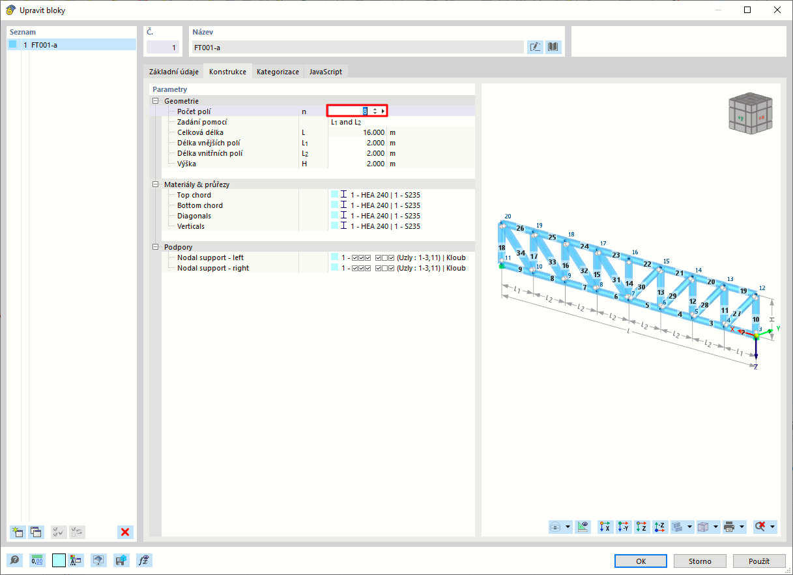
Task: Confirm with the OK button
Action: coord(641,561)
